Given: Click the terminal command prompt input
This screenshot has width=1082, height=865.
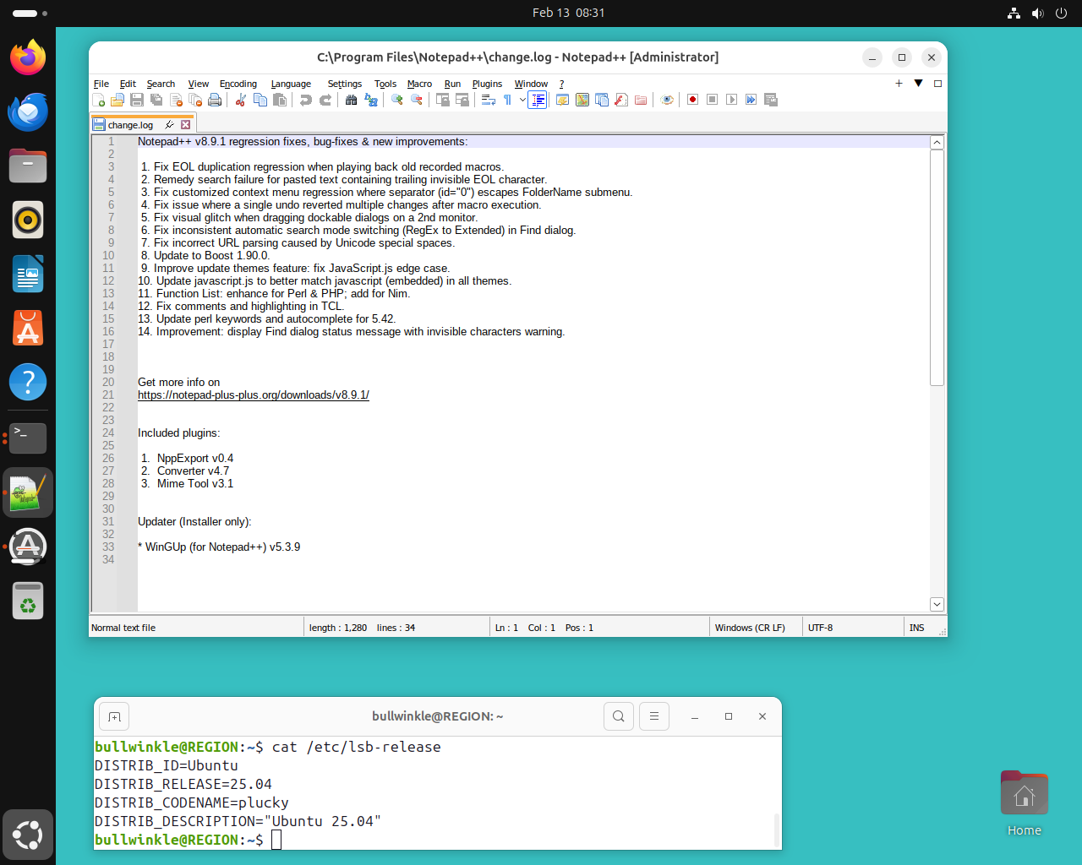Looking at the screenshot, I should [276, 840].
